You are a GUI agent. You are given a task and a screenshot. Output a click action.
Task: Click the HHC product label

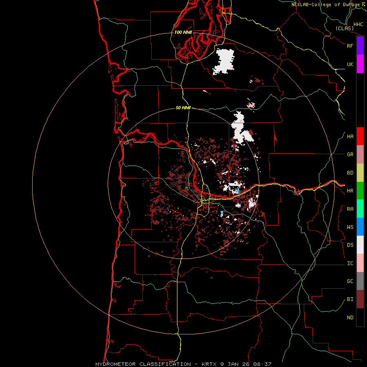(x=358, y=24)
